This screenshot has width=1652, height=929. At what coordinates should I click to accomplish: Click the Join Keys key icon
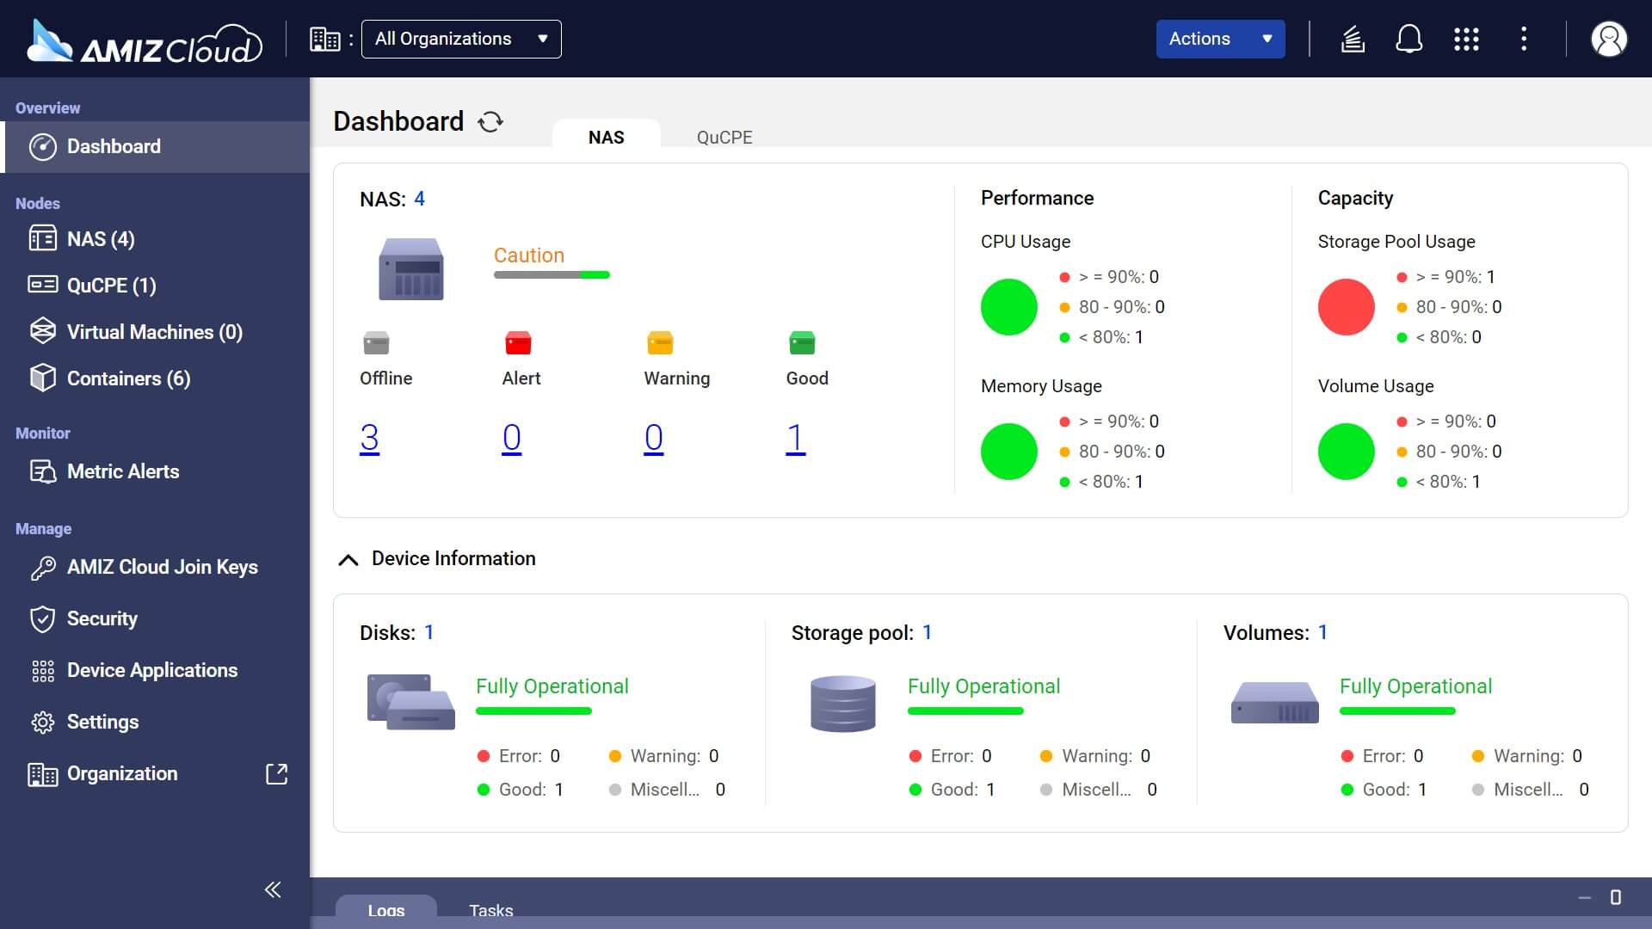point(42,567)
